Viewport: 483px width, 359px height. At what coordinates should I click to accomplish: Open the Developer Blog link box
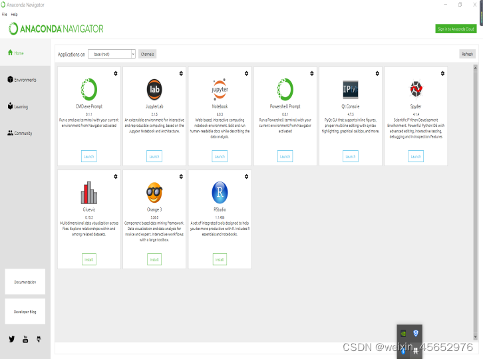[25, 311]
